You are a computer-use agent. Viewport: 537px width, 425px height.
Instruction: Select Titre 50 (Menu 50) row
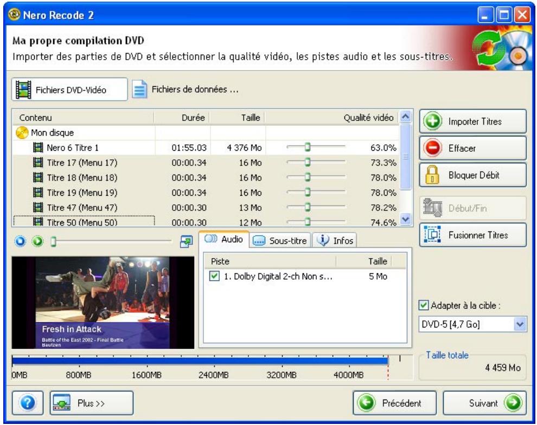(206, 221)
